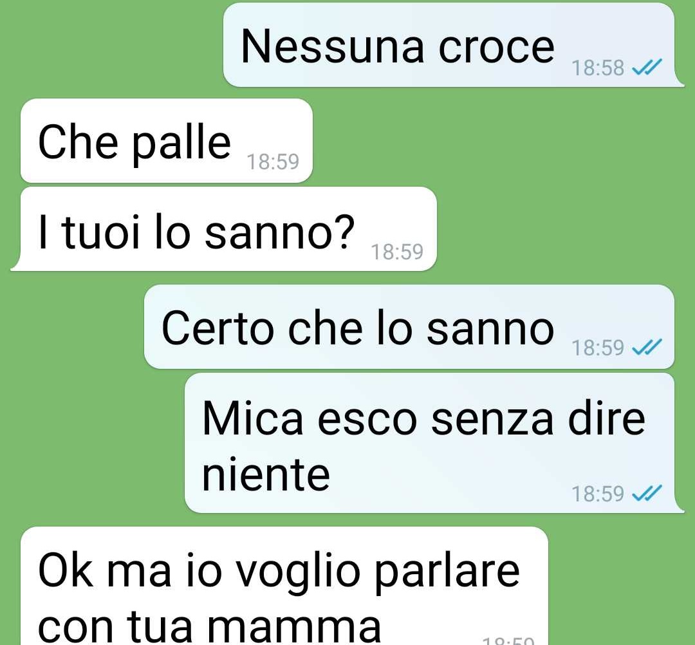695x645 pixels.
Task: Tap the read checkmarks on 'Certo che lo sanno'
Action: (647, 347)
